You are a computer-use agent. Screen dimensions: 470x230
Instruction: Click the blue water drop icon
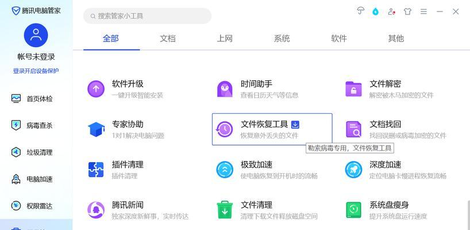click(375, 11)
